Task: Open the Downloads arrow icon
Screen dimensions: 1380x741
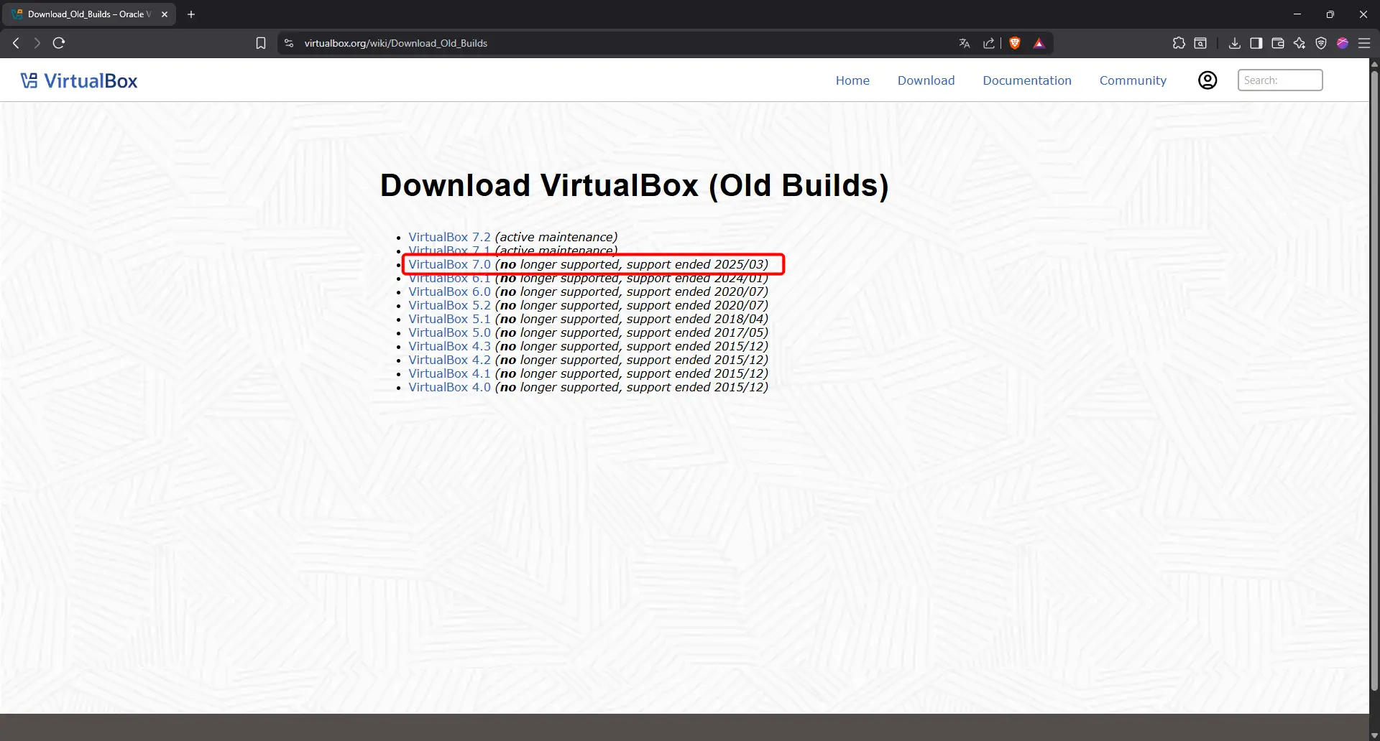Action: pos(1234,43)
